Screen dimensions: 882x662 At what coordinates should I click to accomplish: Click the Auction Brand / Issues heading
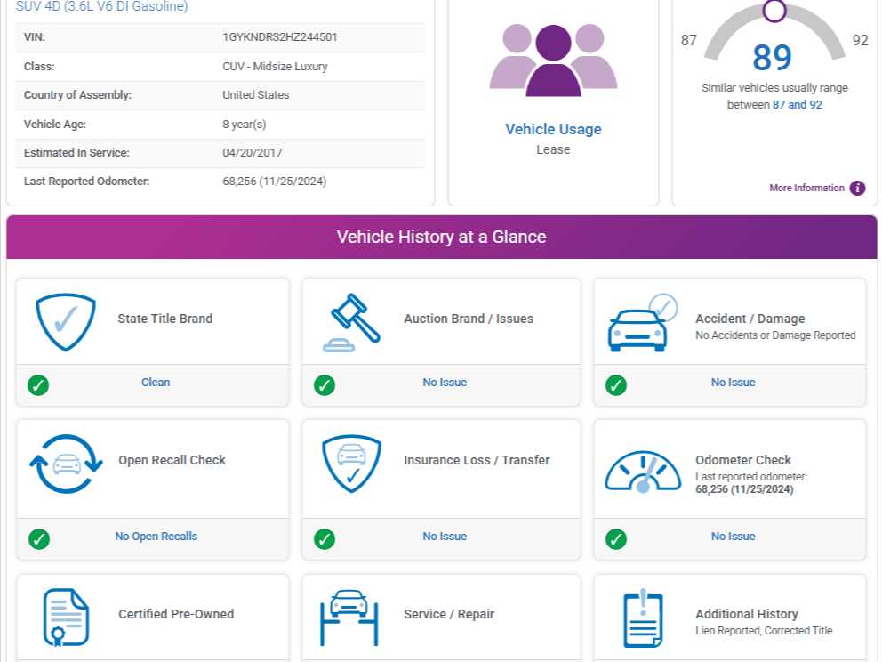point(469,319)
